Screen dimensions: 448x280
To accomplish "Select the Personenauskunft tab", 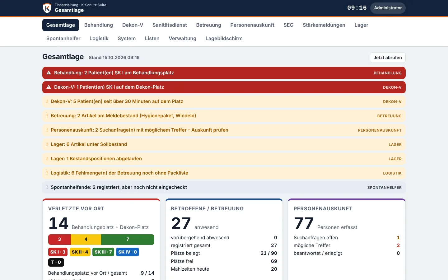I will point(252,25).
